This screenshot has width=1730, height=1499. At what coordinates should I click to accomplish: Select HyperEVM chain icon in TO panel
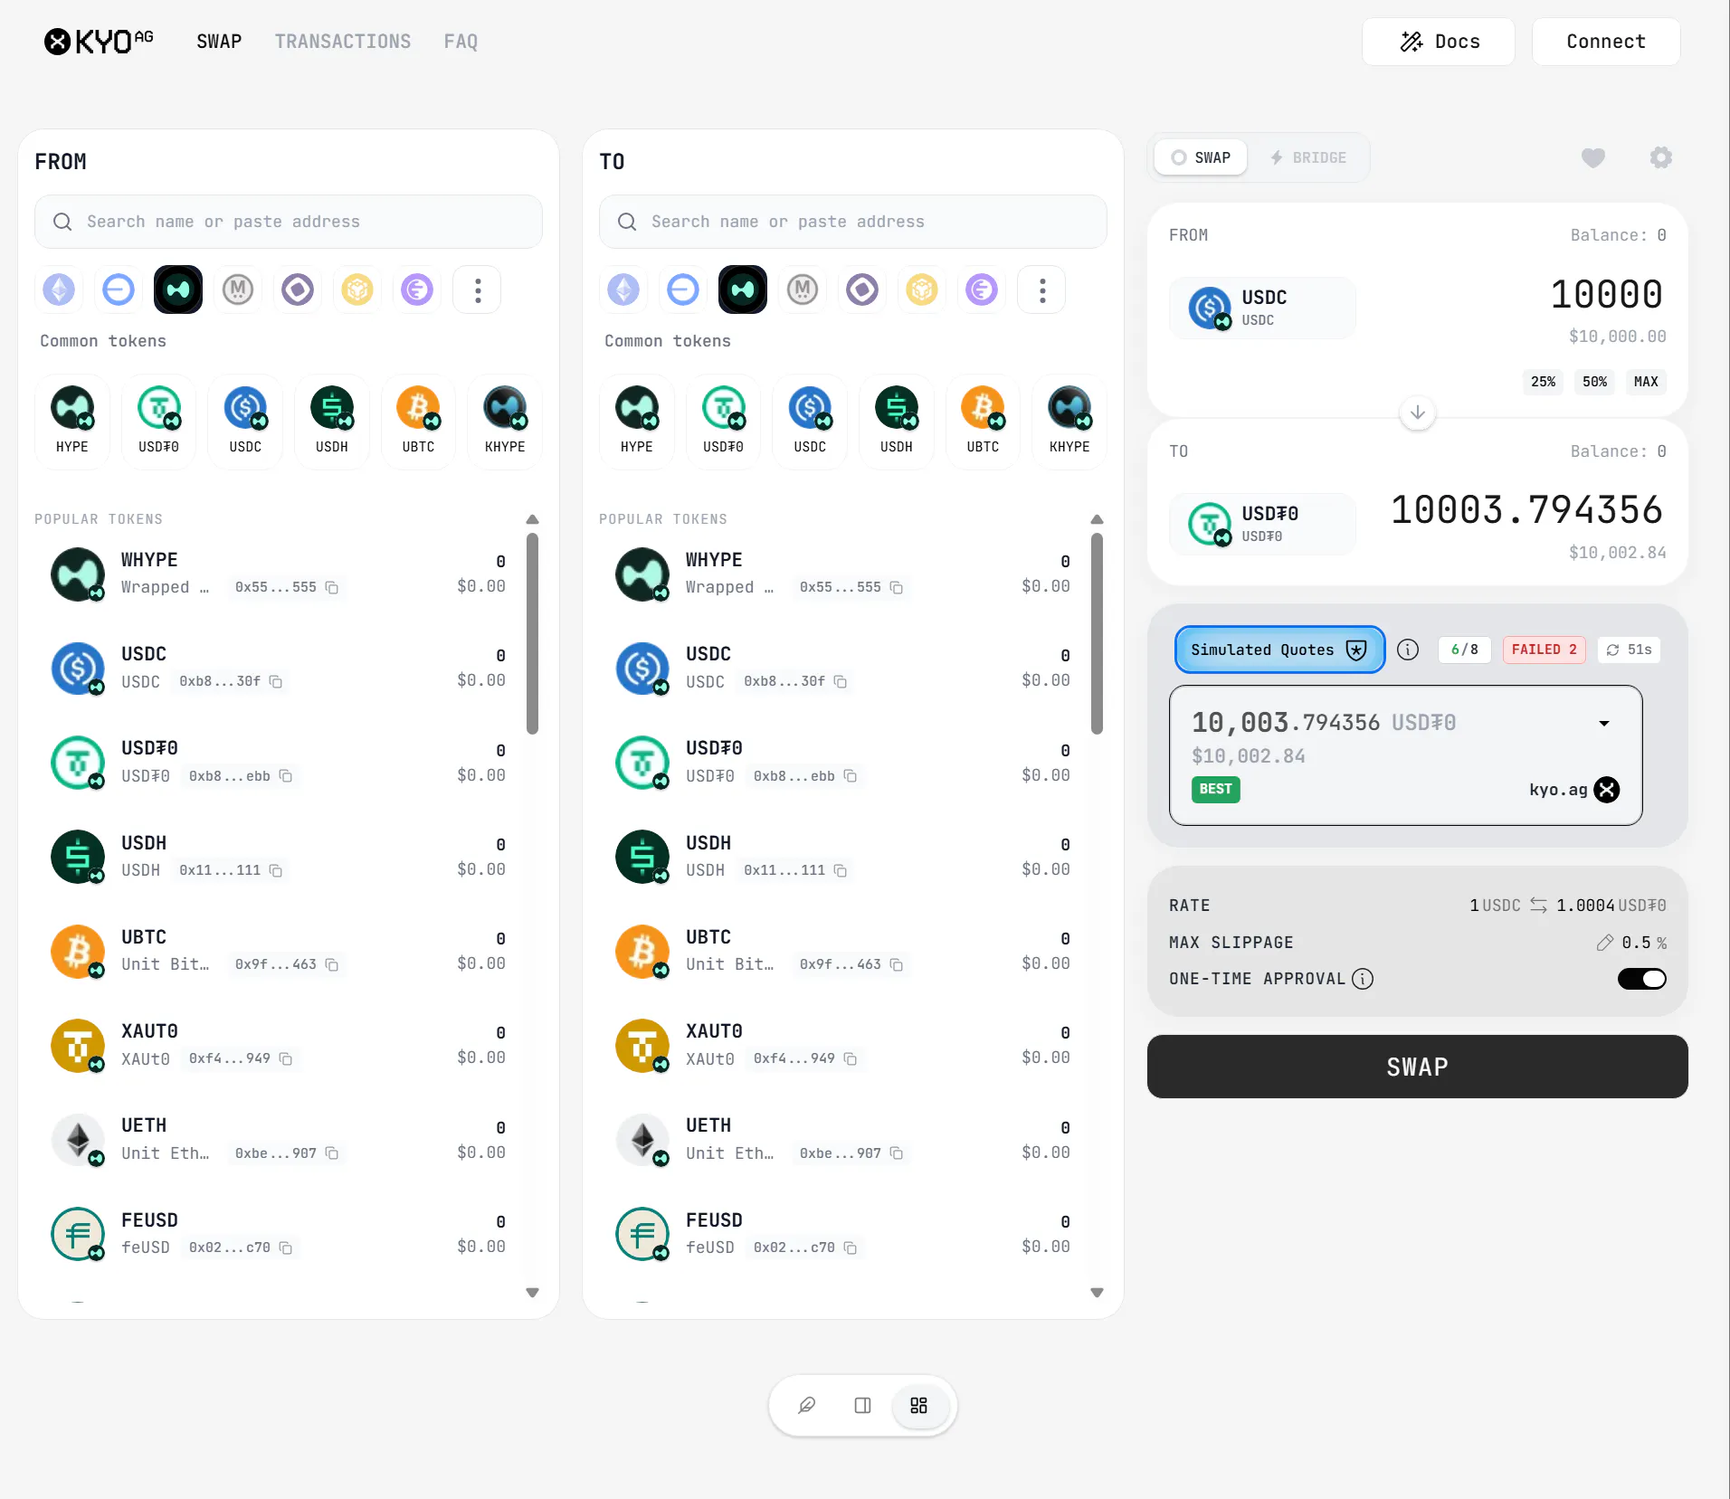click(743, 289)
